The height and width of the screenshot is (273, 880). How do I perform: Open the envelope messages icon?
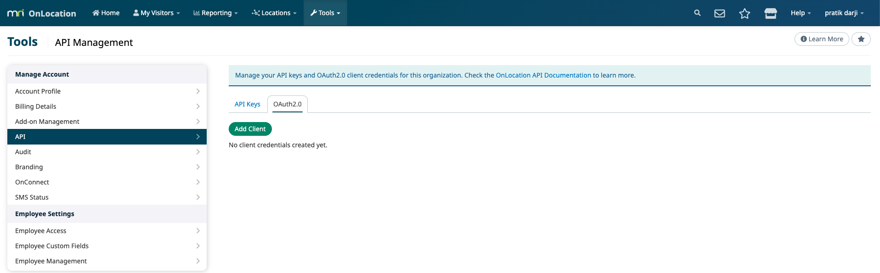point(720,13)
